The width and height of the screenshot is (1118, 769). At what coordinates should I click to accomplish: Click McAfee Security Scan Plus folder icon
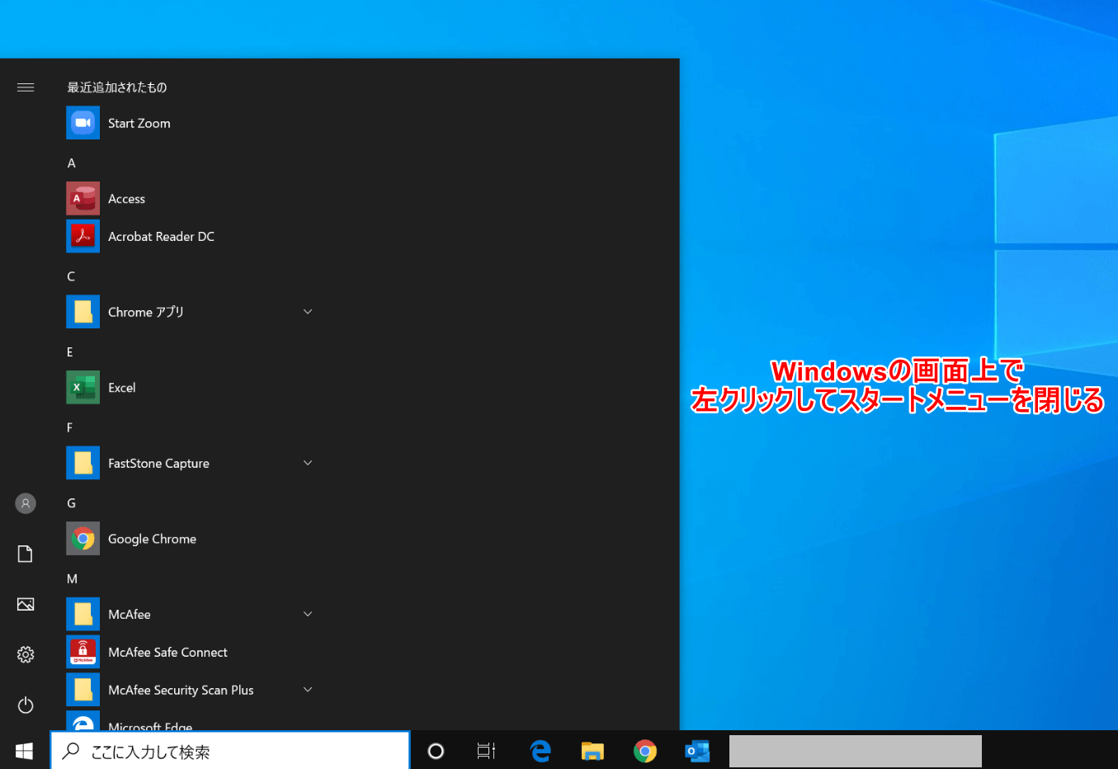[83, 690]
